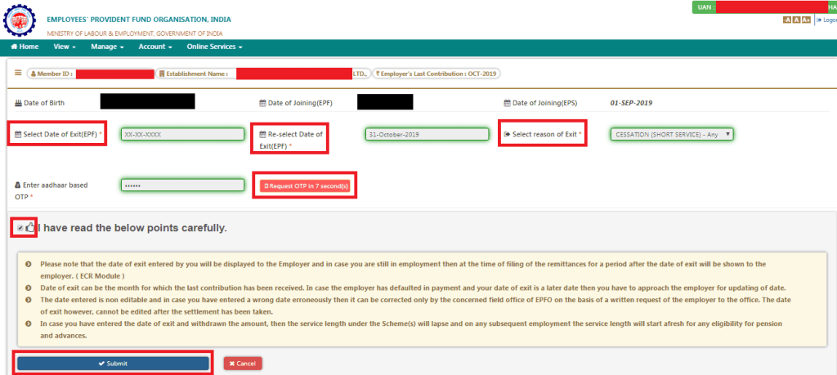The image size is (837, 375).
Task: Click the calendar icon beside Select Date of Exit(EPF)
Action: click(18, 135)
